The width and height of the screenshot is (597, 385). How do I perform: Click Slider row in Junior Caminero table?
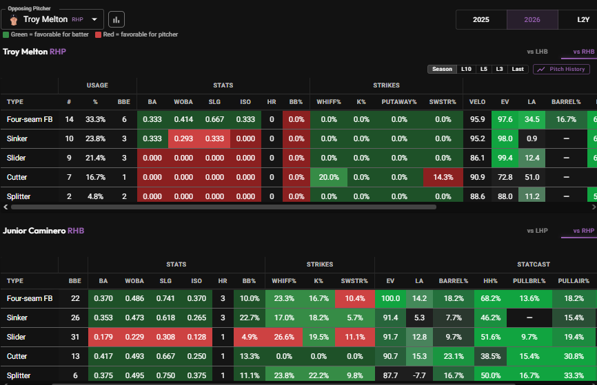coord(298,337)
